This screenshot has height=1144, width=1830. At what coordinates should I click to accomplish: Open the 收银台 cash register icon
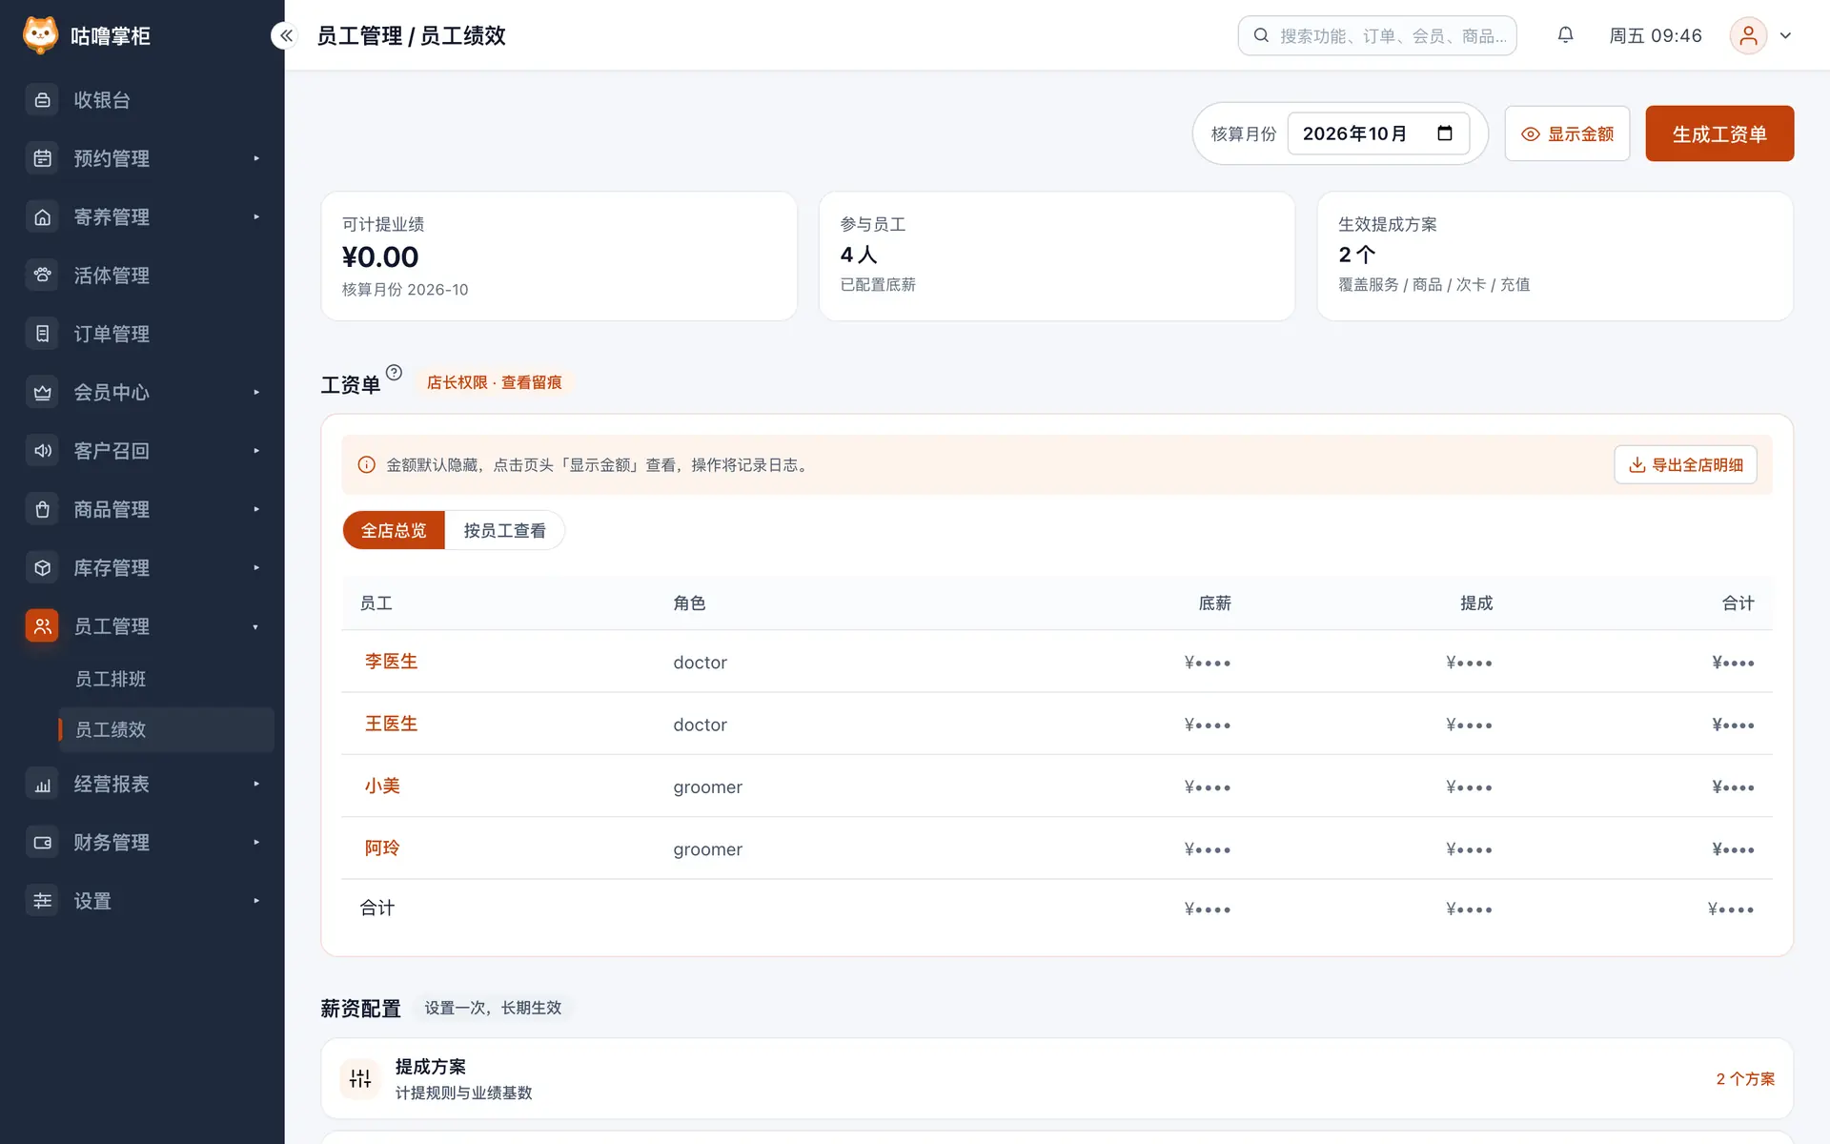(x=42, y=100)
